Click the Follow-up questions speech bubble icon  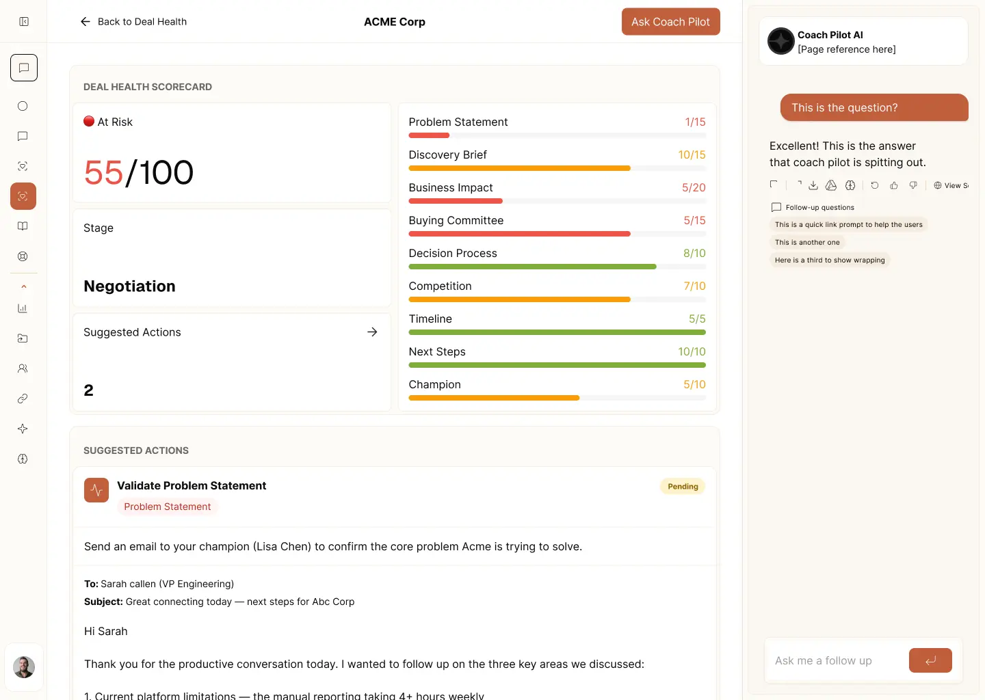pos(776,207)
